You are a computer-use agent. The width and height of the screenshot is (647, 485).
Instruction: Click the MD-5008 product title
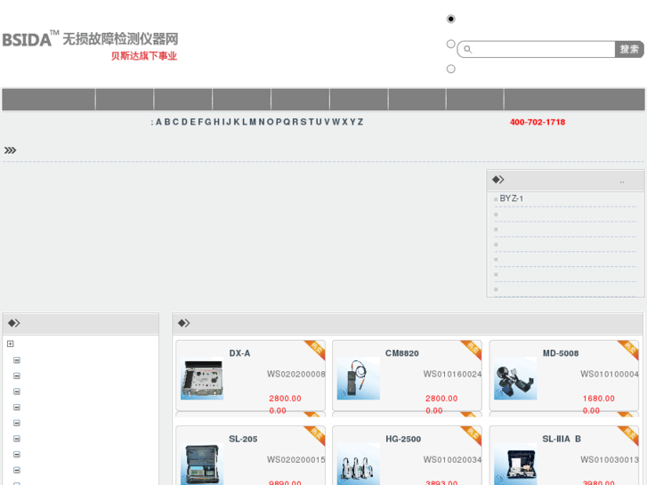(x=561, y=353)
